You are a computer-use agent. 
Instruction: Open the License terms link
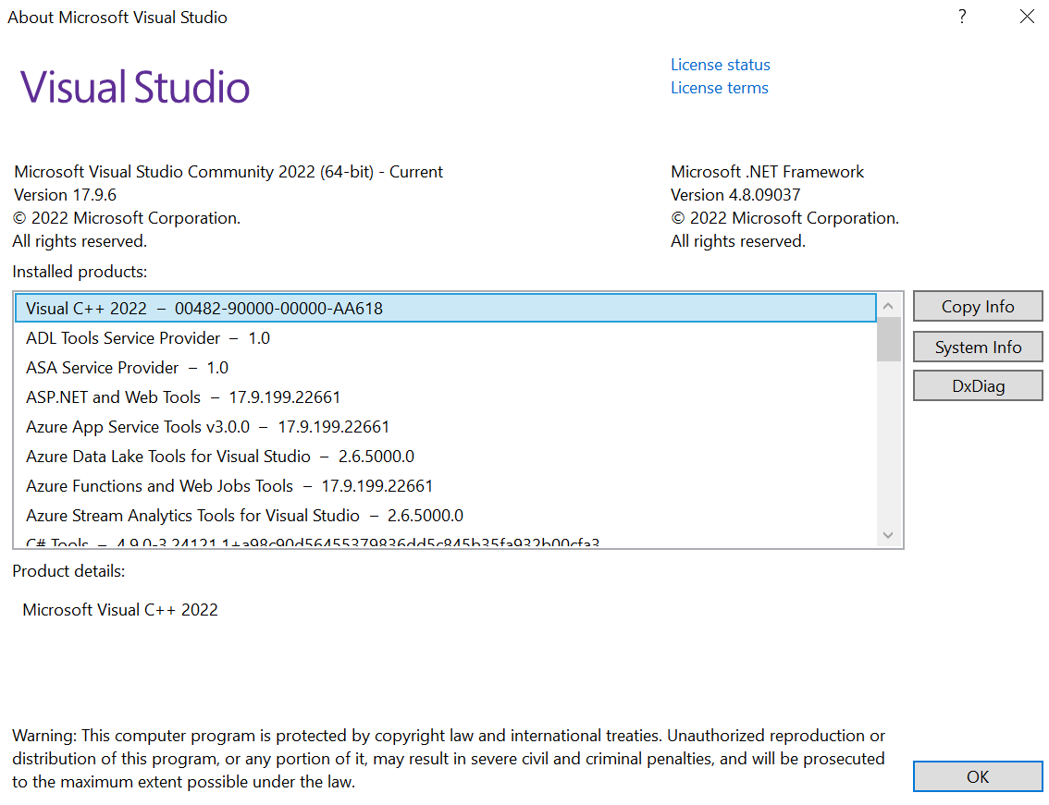tap(719, 88)
